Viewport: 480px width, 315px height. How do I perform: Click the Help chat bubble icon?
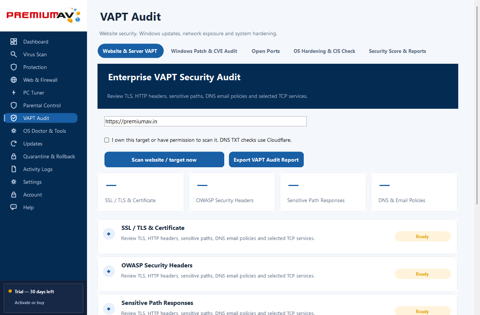tap(14, 207)
